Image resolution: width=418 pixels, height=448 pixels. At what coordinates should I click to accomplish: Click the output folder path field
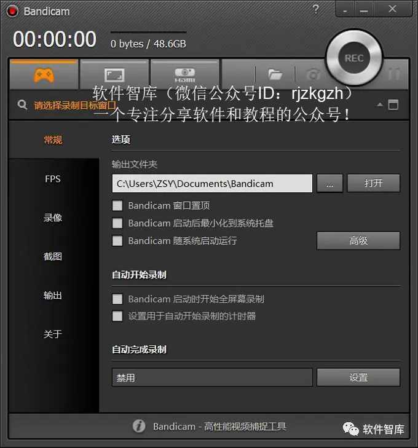212,183
